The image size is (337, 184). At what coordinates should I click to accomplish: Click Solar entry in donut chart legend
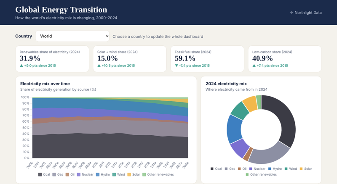tap(306, 169)
